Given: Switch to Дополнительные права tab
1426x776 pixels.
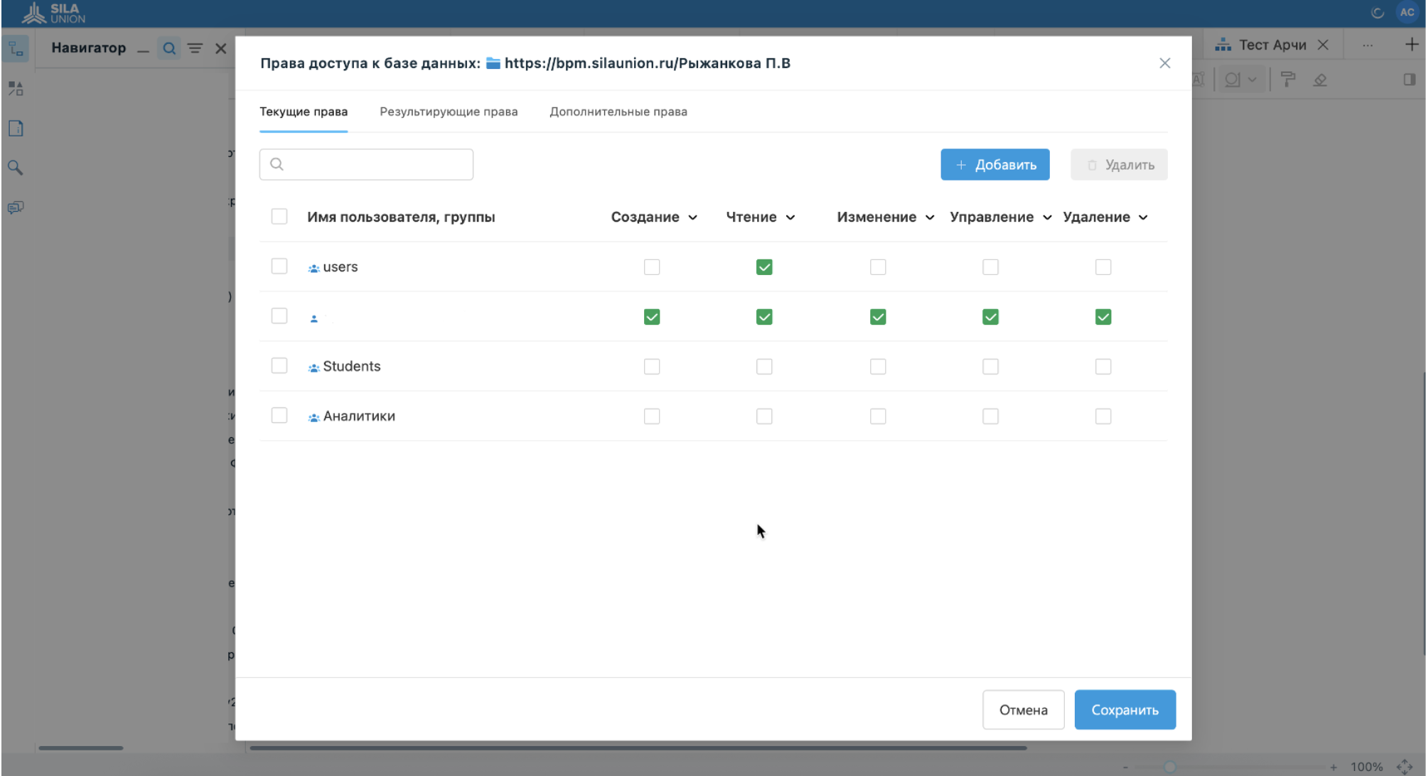Looking at the screenshot, I should click(618, 112).
